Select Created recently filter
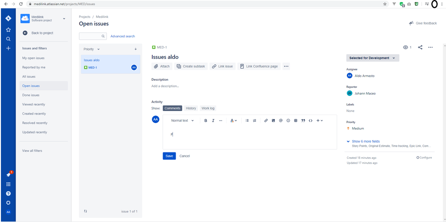Screen dimensions: 446x222 click(44, 114)
